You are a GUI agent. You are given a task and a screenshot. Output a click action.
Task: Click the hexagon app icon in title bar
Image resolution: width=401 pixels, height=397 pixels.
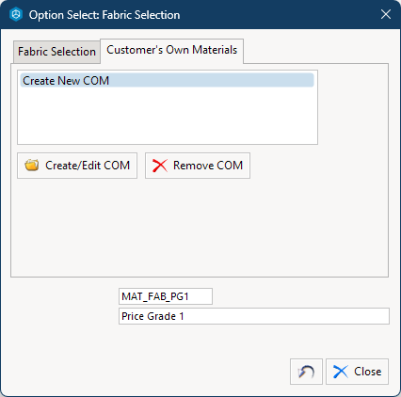16,14
